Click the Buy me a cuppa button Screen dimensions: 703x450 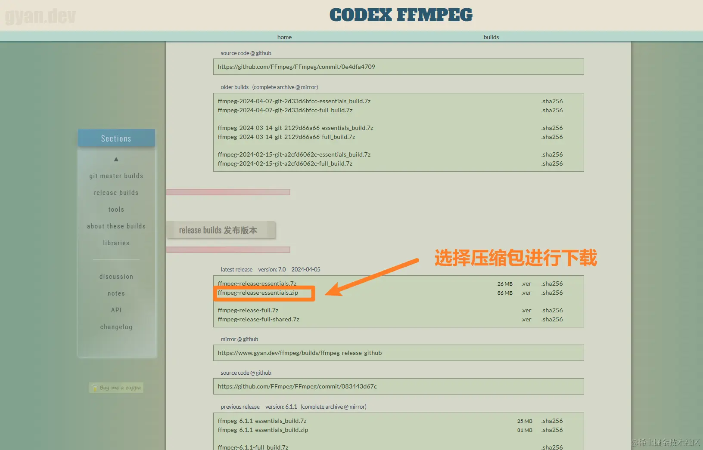pos(116,388)
